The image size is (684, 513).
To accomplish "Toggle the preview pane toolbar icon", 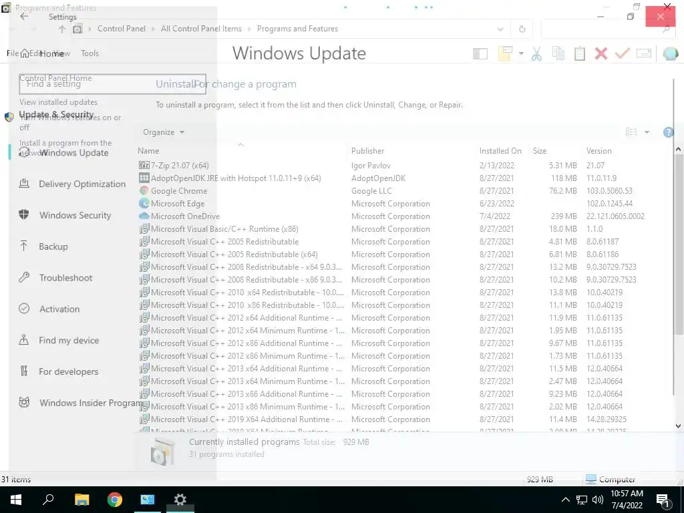I will point(480,53).
